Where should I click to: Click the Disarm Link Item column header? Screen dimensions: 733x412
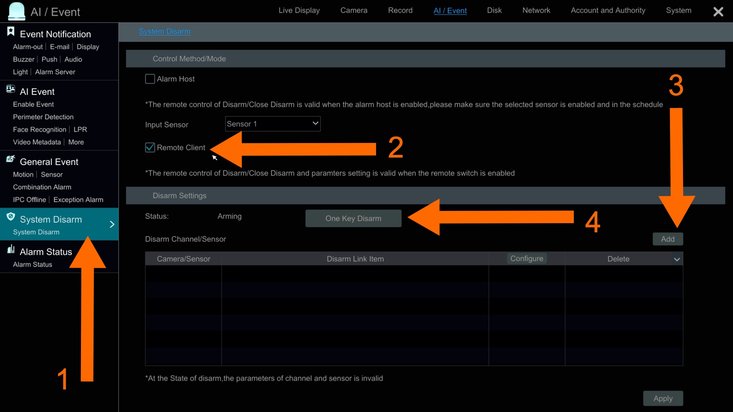tap(355, 259)
